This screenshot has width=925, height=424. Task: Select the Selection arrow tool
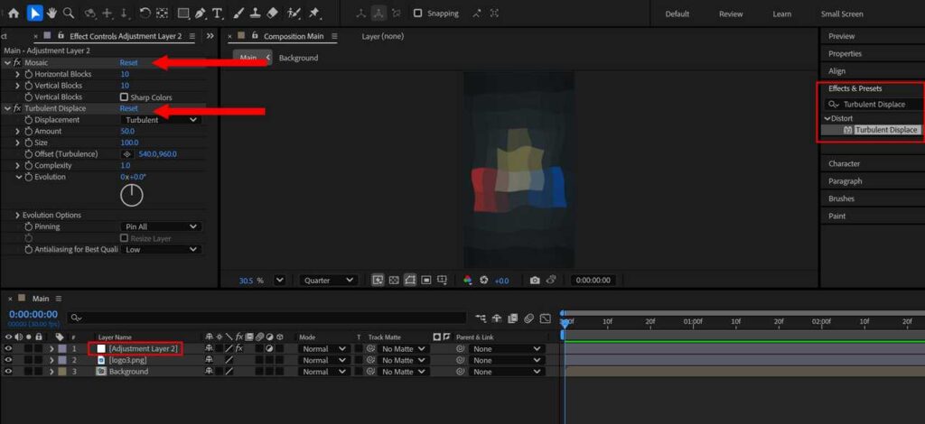tap(34, 13)
